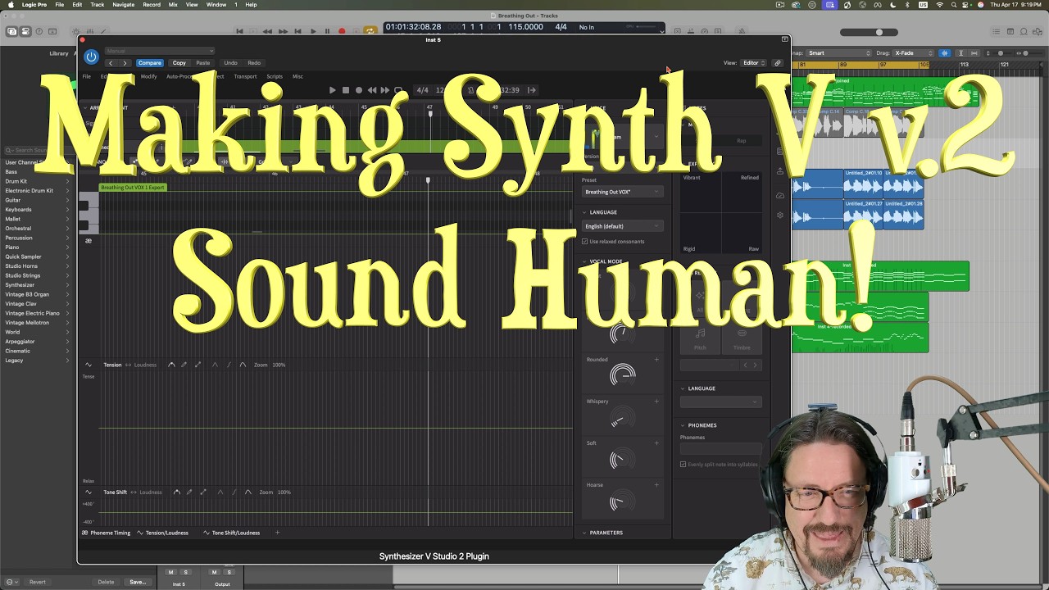Click Breathing Out VOX 1 Export region
This screenshot has height=590, width=1049.
[x=133, y=188]
